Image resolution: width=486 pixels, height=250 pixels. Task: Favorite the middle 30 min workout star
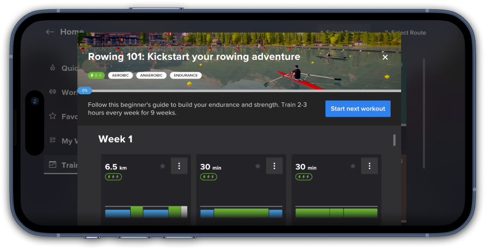[257, 166]
